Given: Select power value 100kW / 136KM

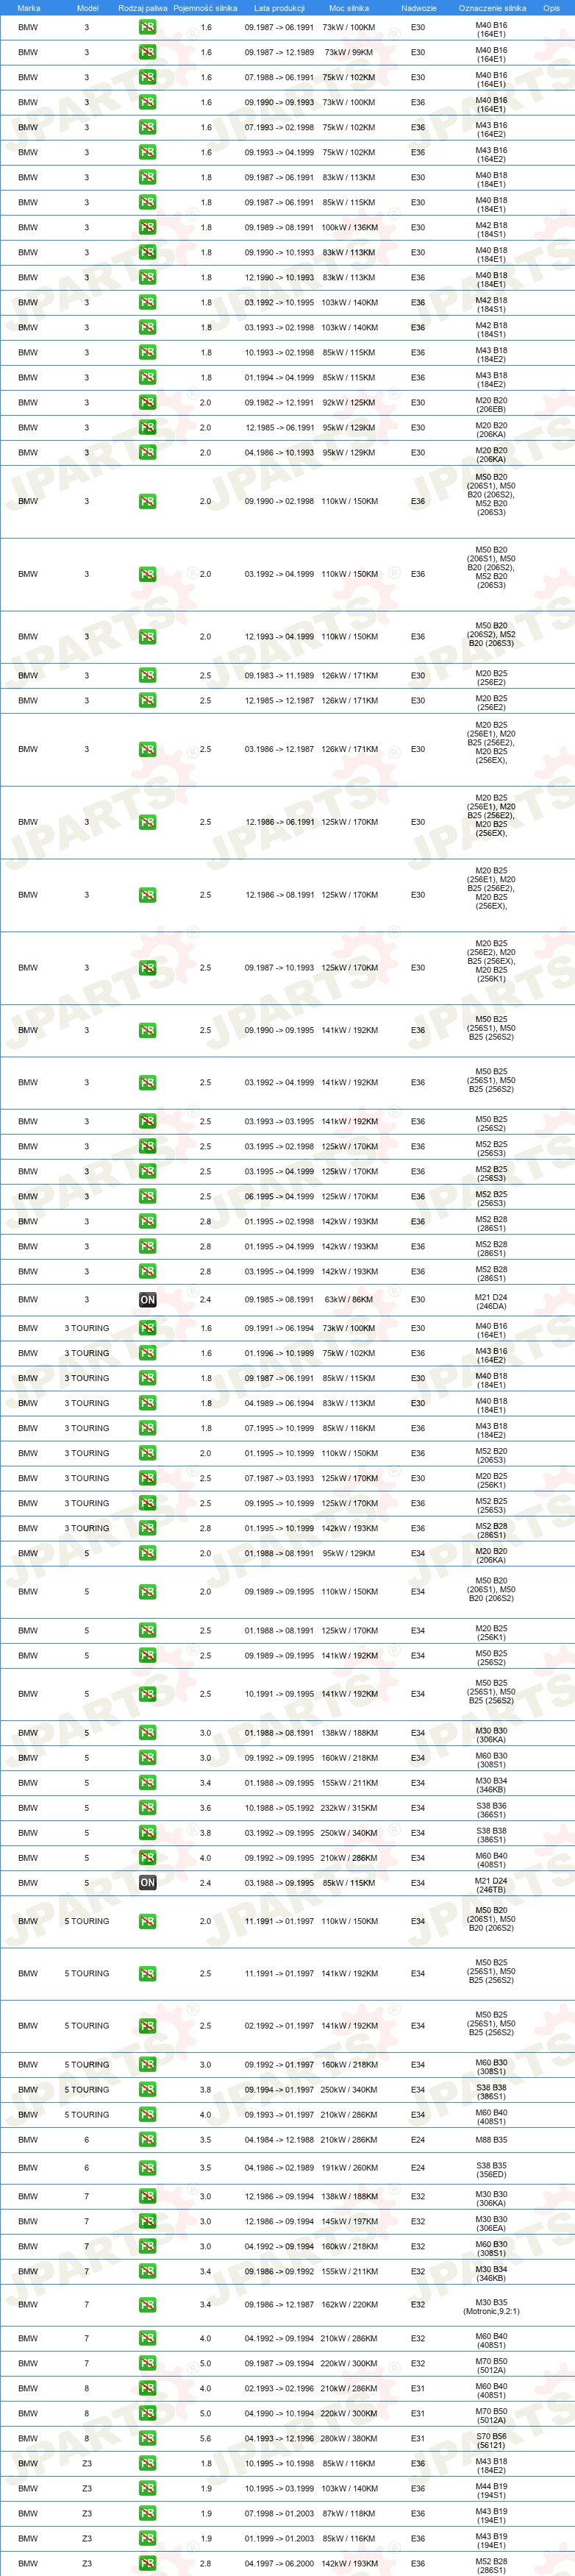Looking at the screenshot, I should pos(349,227).
